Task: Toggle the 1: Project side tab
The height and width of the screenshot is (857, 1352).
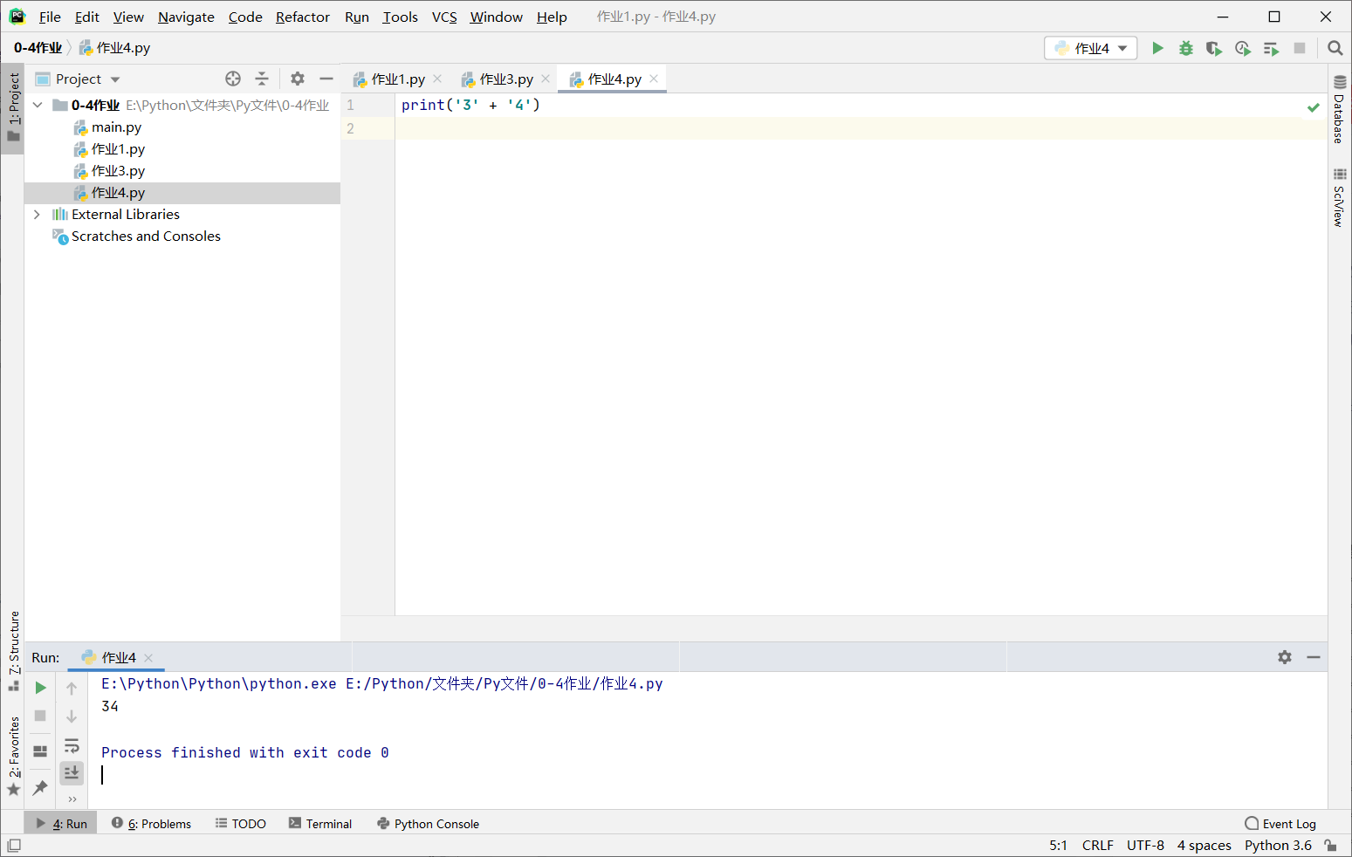Action: [13, 108]
